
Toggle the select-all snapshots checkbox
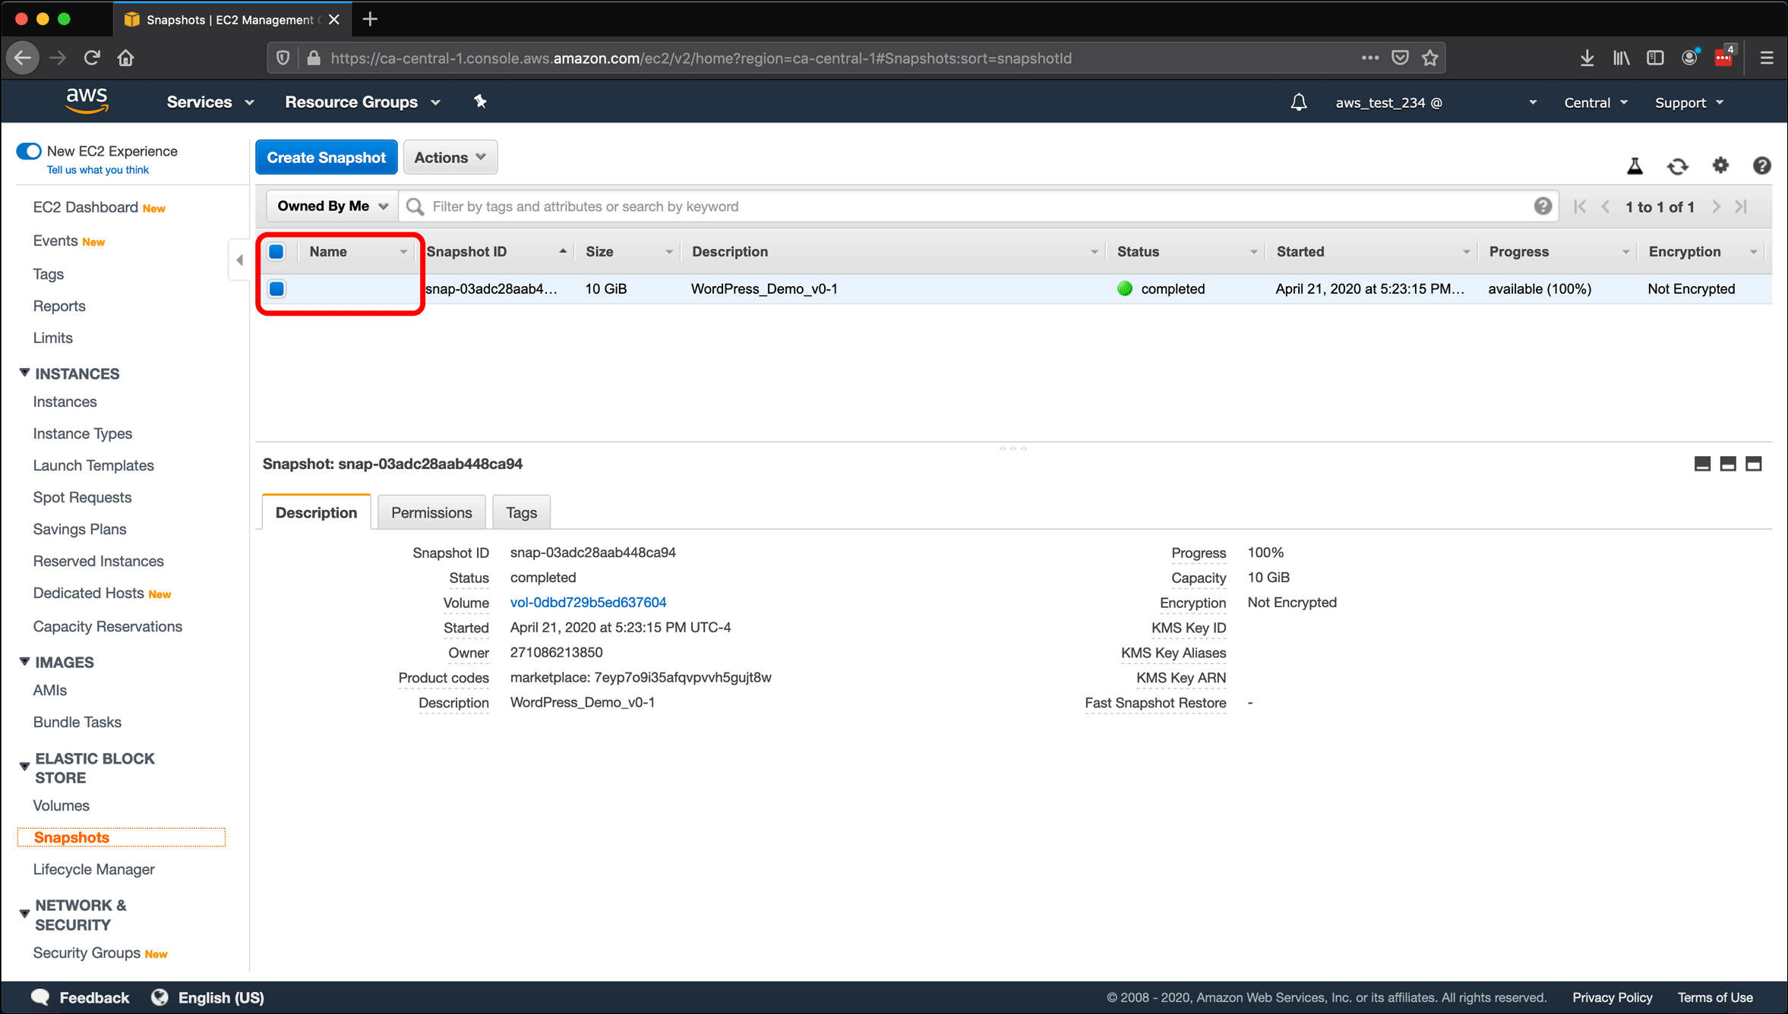click(x=279, y=250)
